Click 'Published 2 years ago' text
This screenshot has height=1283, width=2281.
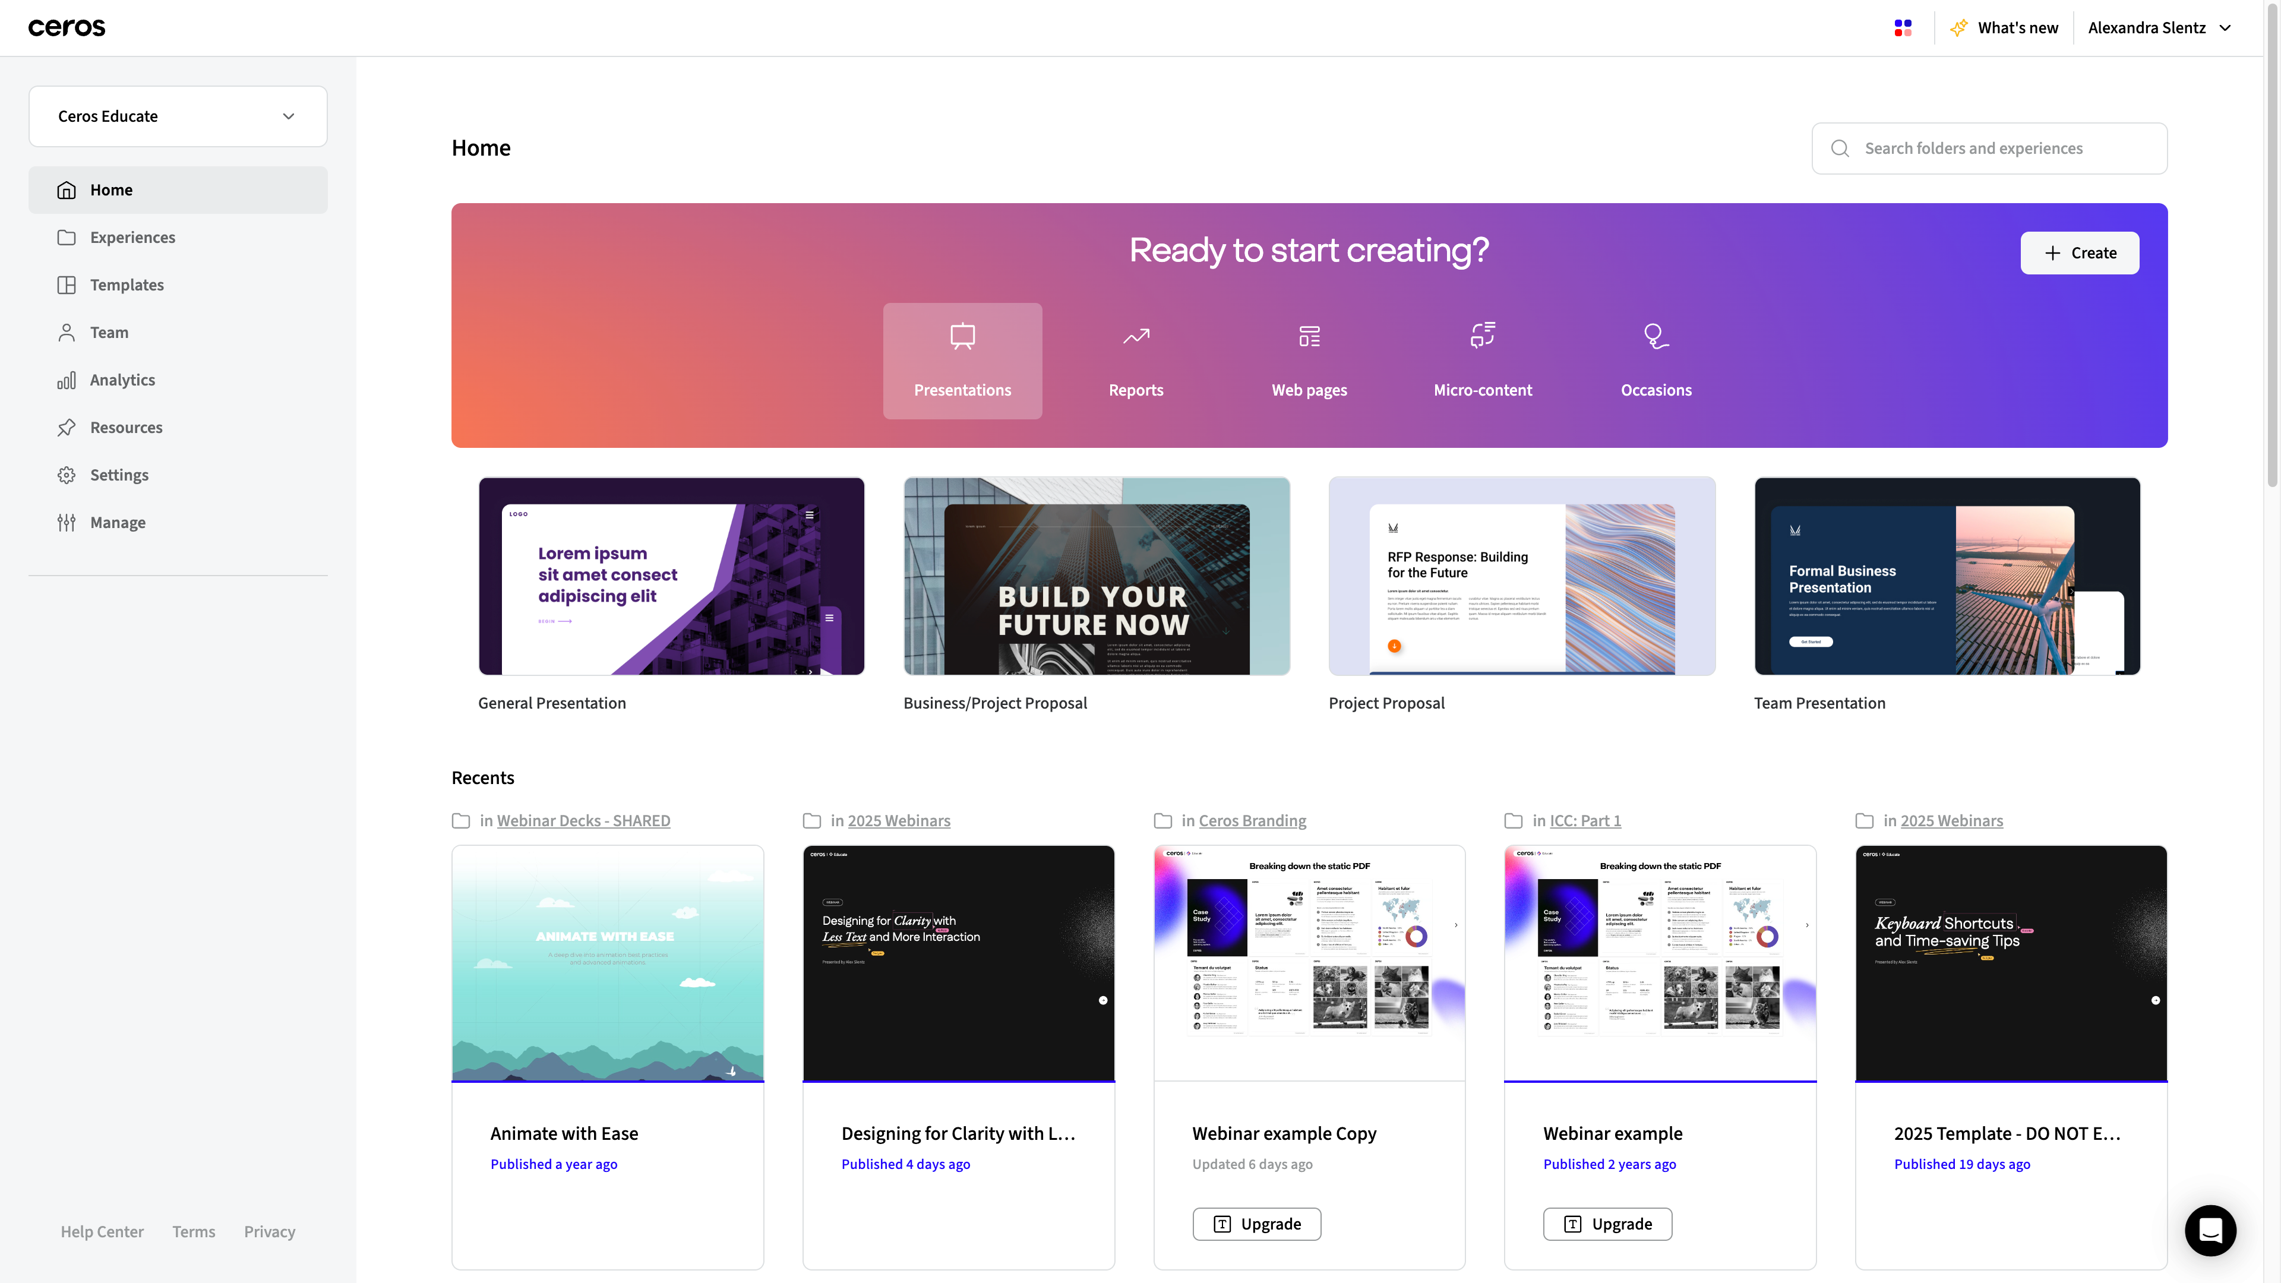1609,1164
